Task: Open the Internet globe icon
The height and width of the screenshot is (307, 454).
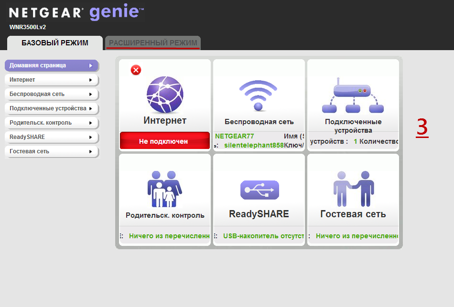Action: (x=165, y=95)
